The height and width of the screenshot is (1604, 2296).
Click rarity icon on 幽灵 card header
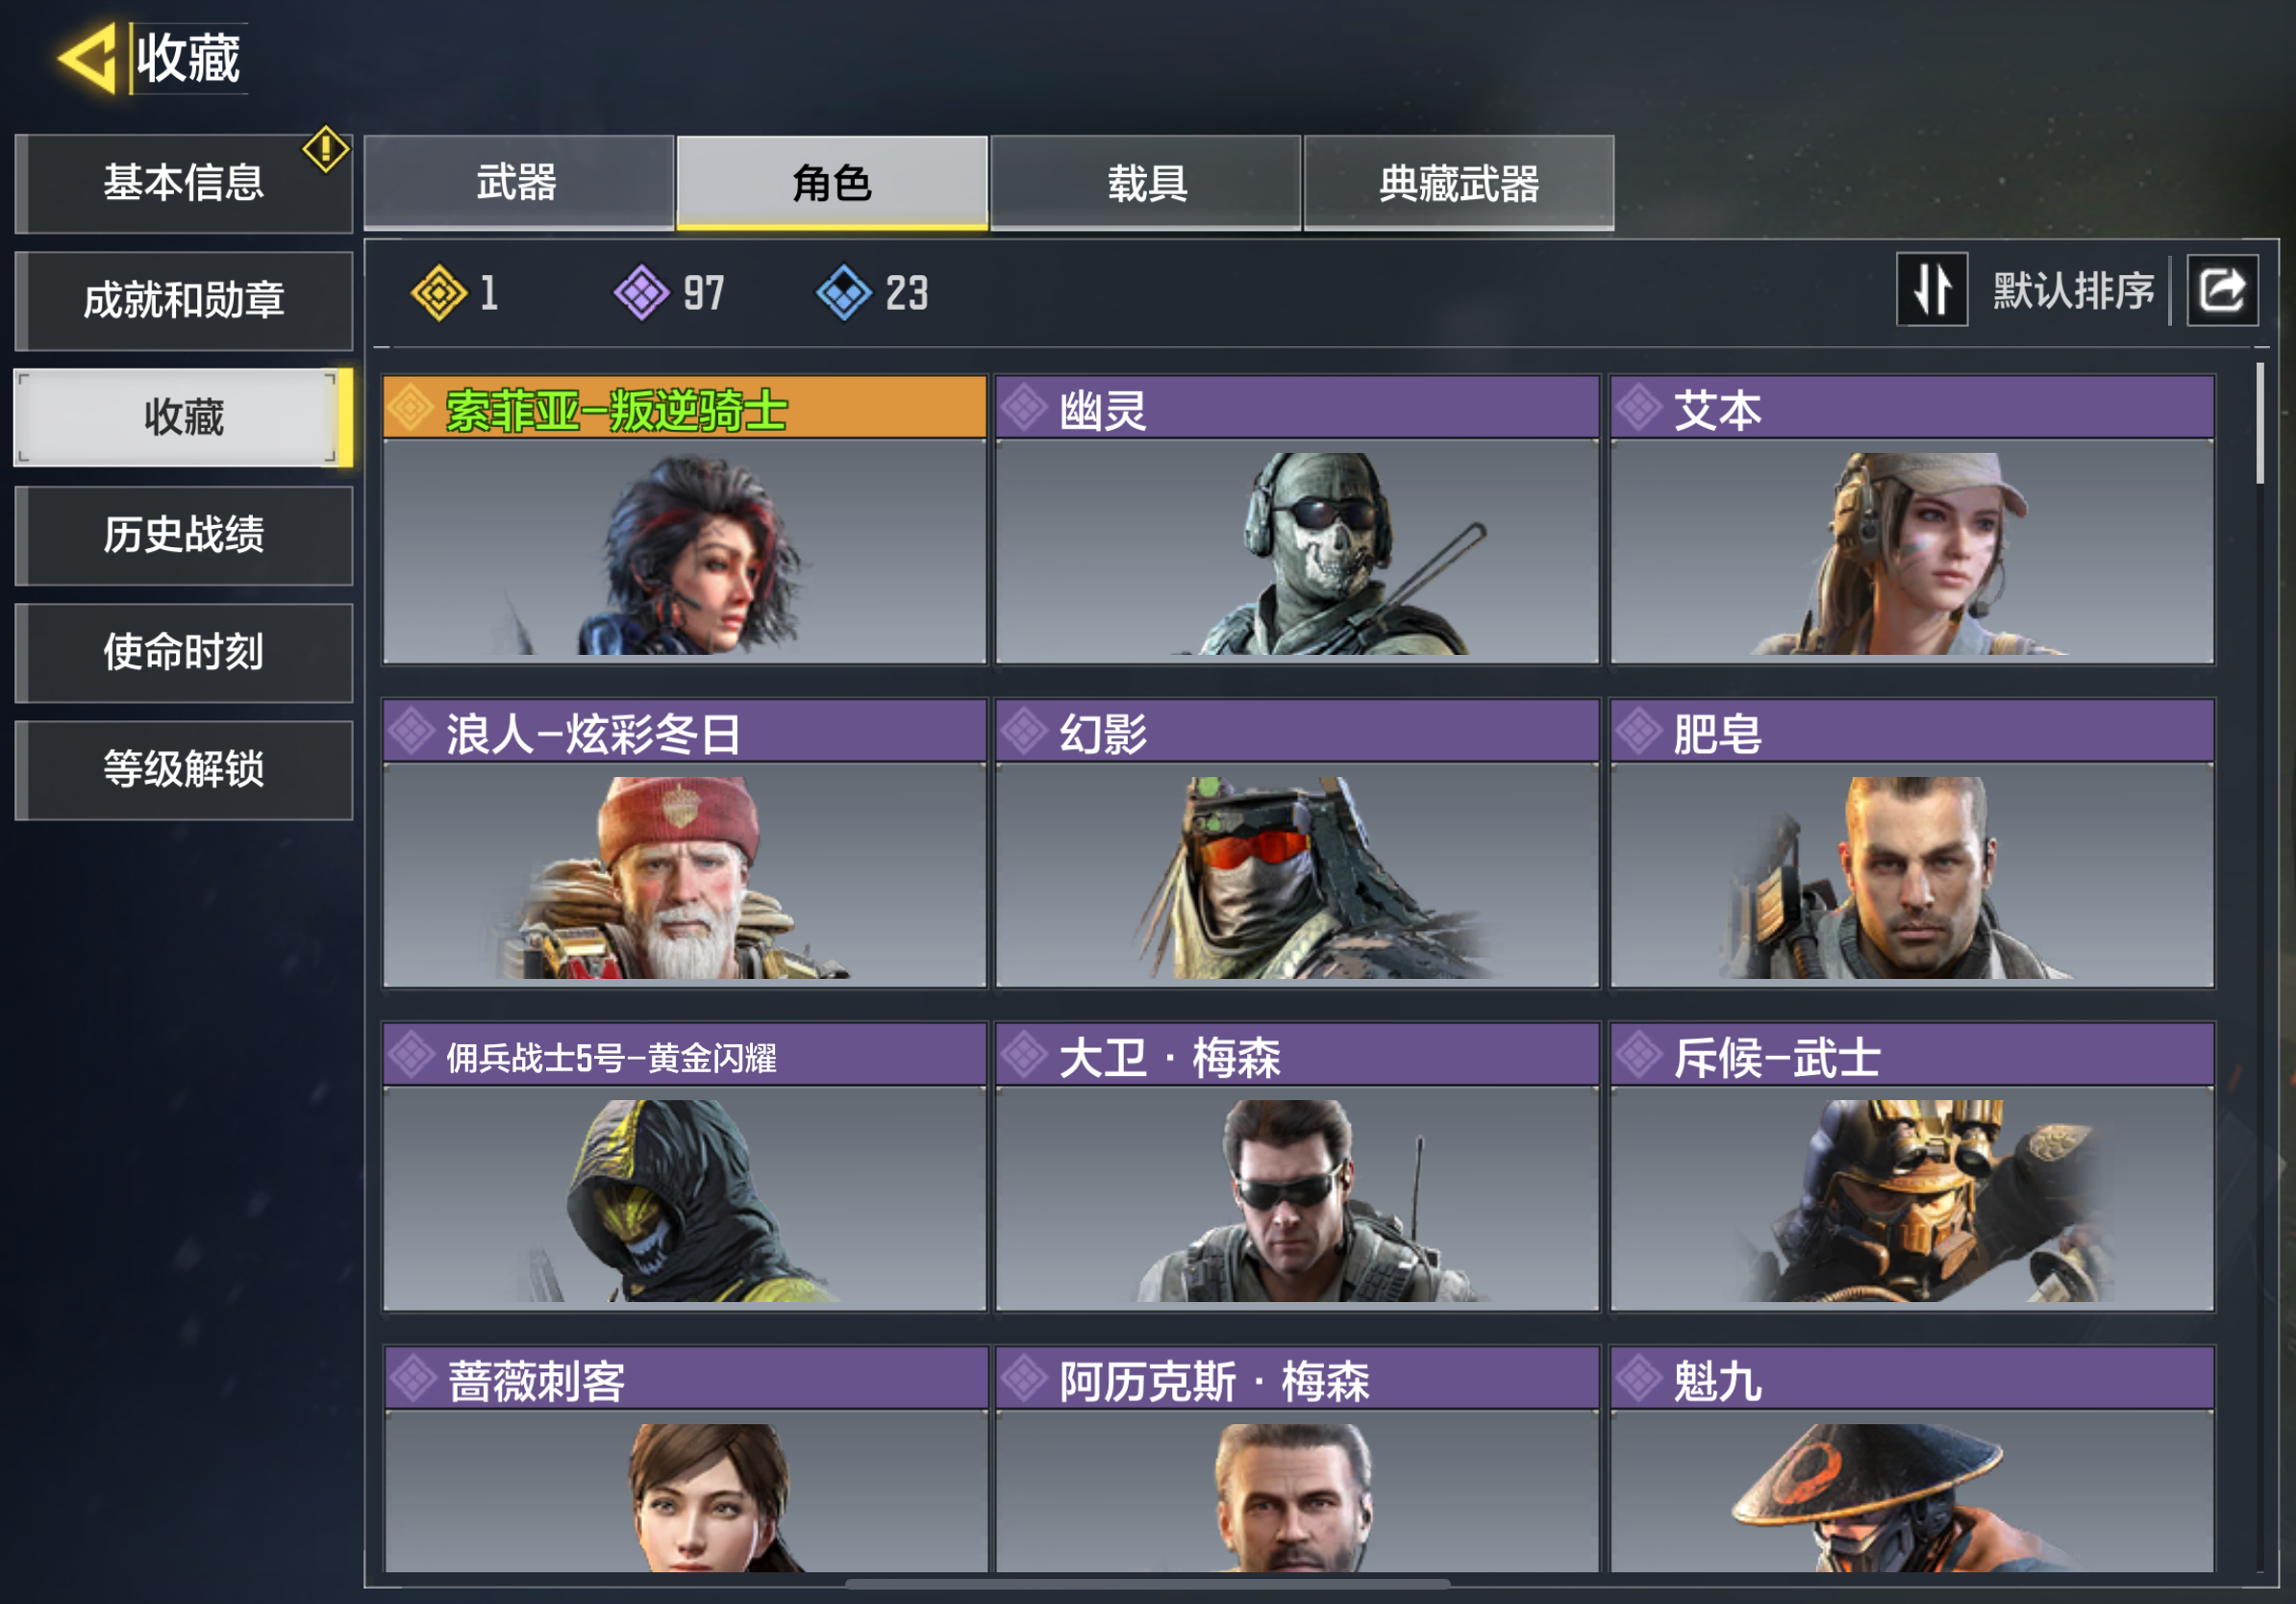[1024, 408]
